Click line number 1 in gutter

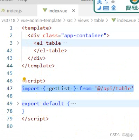11,28
